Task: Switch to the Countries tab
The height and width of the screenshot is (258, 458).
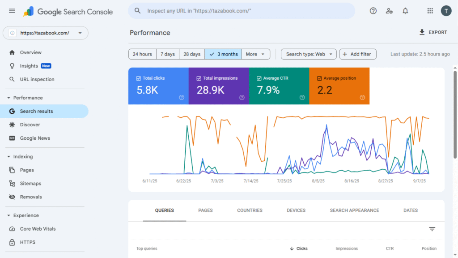Action: (250, 211)
